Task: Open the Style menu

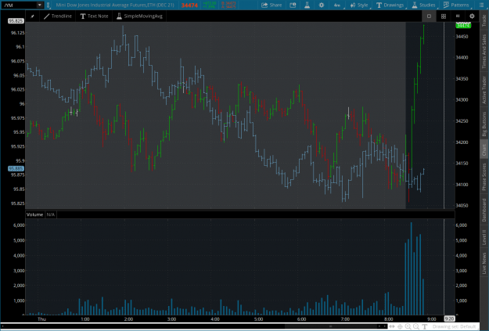Action: 359,5
